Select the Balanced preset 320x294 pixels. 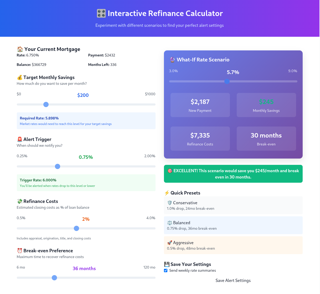coord(233,225)
